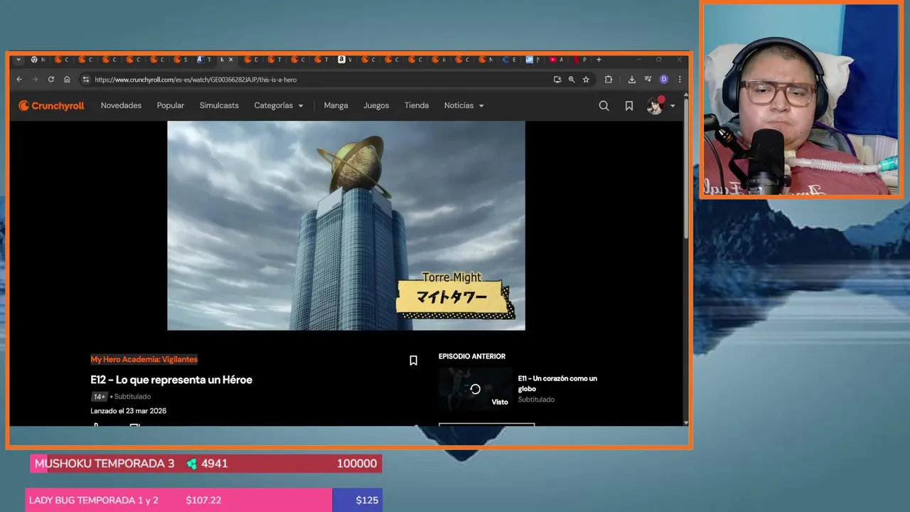The image size is (910, 512).
Task: Open Novedades in Crunchyroll menu
Action: coord(121,105)
